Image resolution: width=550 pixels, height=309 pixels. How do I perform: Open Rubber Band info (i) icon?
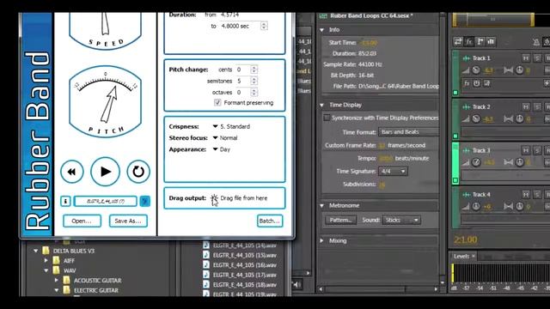pos(65,201)
